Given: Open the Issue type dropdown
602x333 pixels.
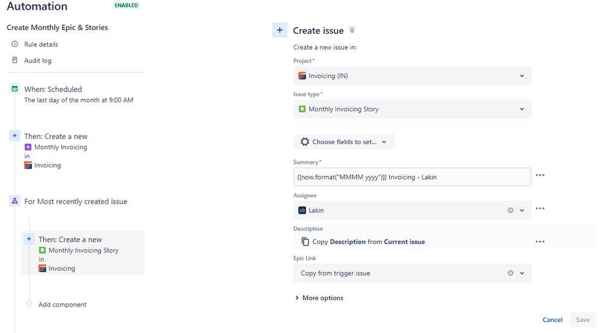Looking at the screenshot, I should pyautogui.click(x=412, y=110).
